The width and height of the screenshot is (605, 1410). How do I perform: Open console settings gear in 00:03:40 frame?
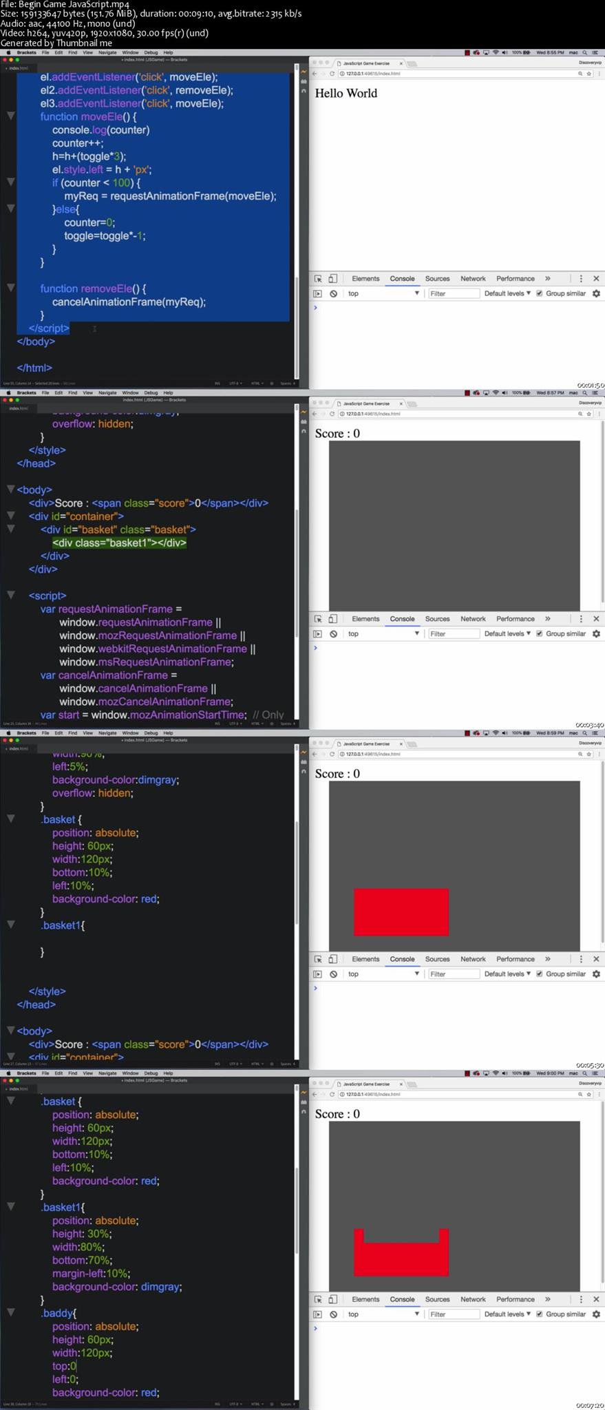(597, 633)
